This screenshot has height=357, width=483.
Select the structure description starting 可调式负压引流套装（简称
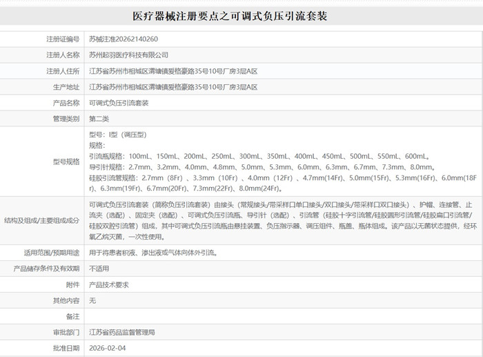pos(283,221)
